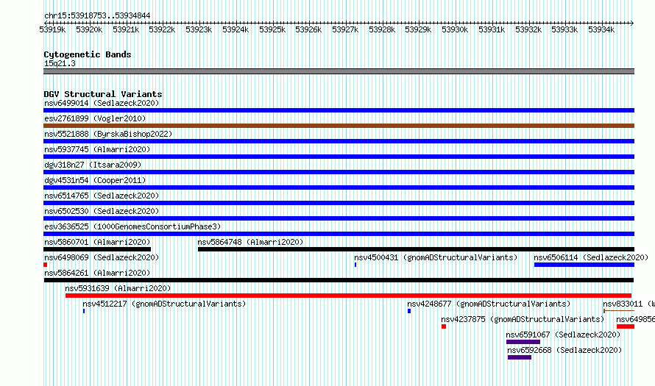Select the blue bar under nsv5937745

[339, 157]
